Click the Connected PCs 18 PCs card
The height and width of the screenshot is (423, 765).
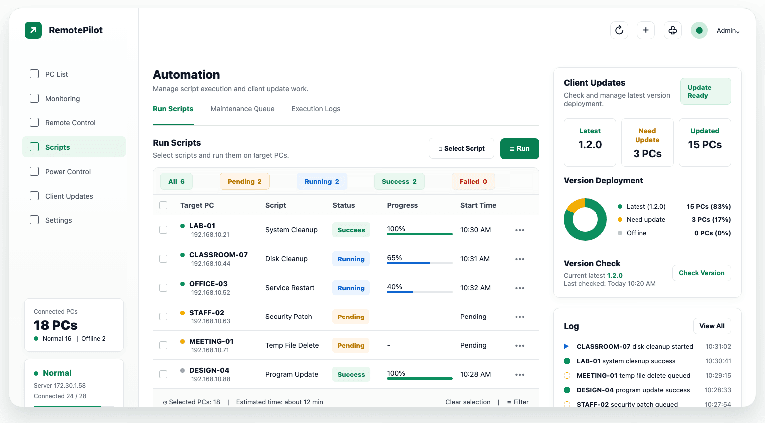tap(74, 325)
